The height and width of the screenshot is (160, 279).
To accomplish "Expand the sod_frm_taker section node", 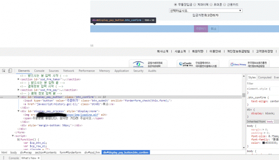I will click(x=18, y=79).
